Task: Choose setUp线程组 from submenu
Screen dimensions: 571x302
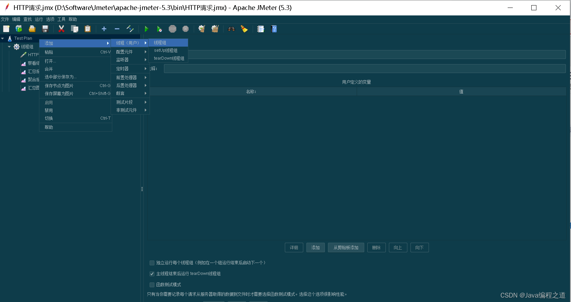Action: [168, 50]
